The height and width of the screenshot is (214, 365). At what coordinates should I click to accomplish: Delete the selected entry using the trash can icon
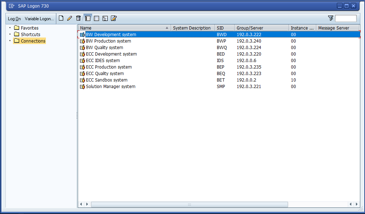pyautogui.click(x=78, y=18)
